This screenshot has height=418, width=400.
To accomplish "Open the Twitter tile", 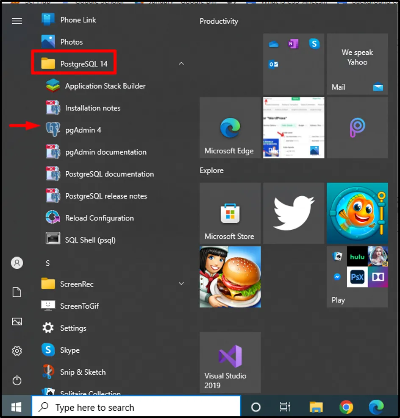I will coord(294,213).
